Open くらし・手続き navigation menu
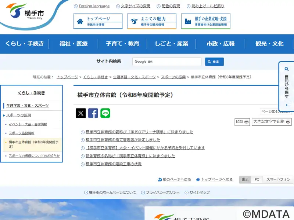Screen dimensions: 294x220 (25, 44)
